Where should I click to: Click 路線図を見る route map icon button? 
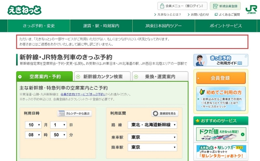pos(165,114)
